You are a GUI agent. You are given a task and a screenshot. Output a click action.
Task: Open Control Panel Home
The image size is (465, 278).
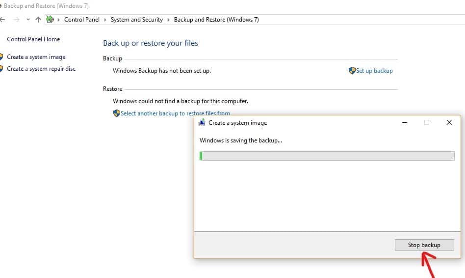pos(33,39)
